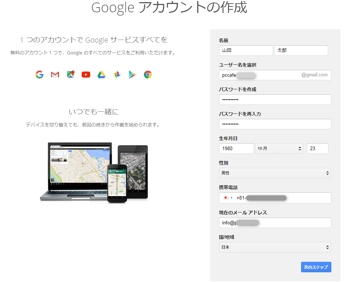
Task: Open the birth month dropdown showing 10月
Action: tap(279, 148)
